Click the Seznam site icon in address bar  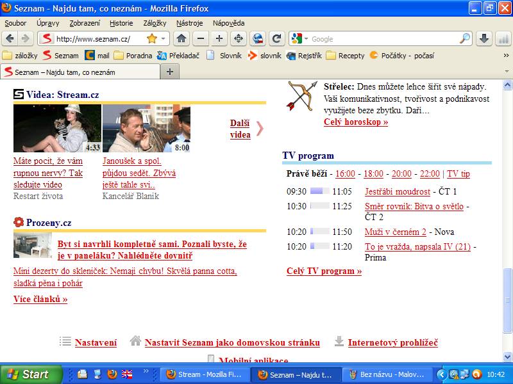tap(46, 39)
